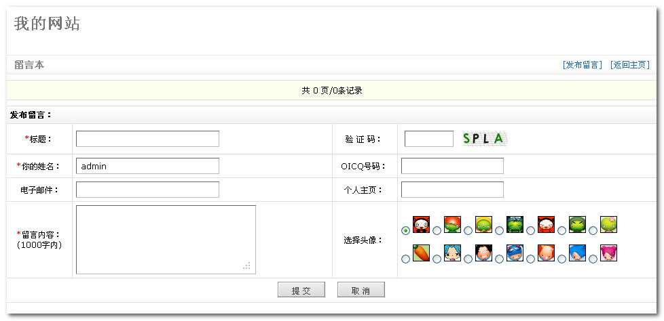
Task: Click the dark green angry face avatar
Action: [577, 225]
